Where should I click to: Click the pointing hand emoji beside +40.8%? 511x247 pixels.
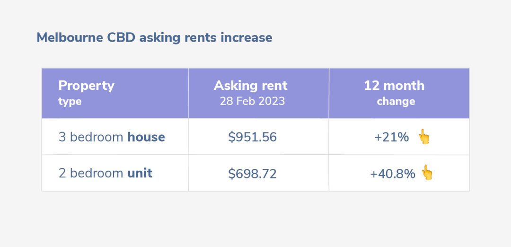tap(427, 172)
